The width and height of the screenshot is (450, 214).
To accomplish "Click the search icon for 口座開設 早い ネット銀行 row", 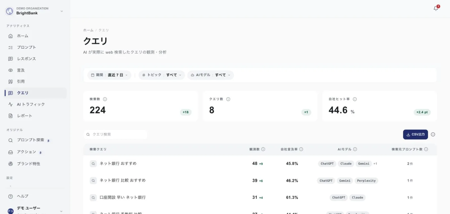I will (x=93, y=198).
